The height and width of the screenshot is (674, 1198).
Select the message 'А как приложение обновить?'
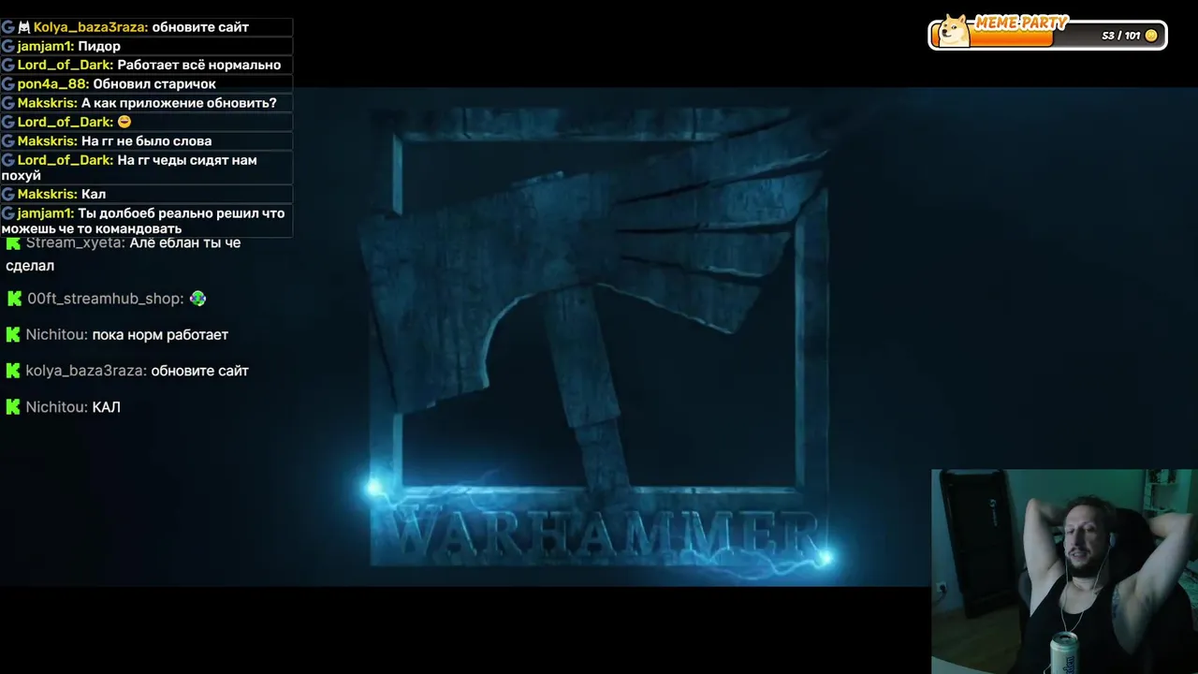pyautogui.click(x=179, y=103)
